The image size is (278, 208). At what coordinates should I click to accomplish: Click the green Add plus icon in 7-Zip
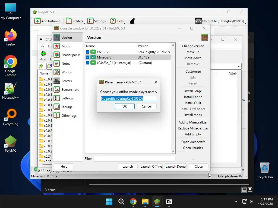point(43,53)
